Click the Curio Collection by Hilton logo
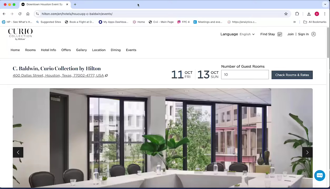Viewport: 330px width, 189px height. 20,34
